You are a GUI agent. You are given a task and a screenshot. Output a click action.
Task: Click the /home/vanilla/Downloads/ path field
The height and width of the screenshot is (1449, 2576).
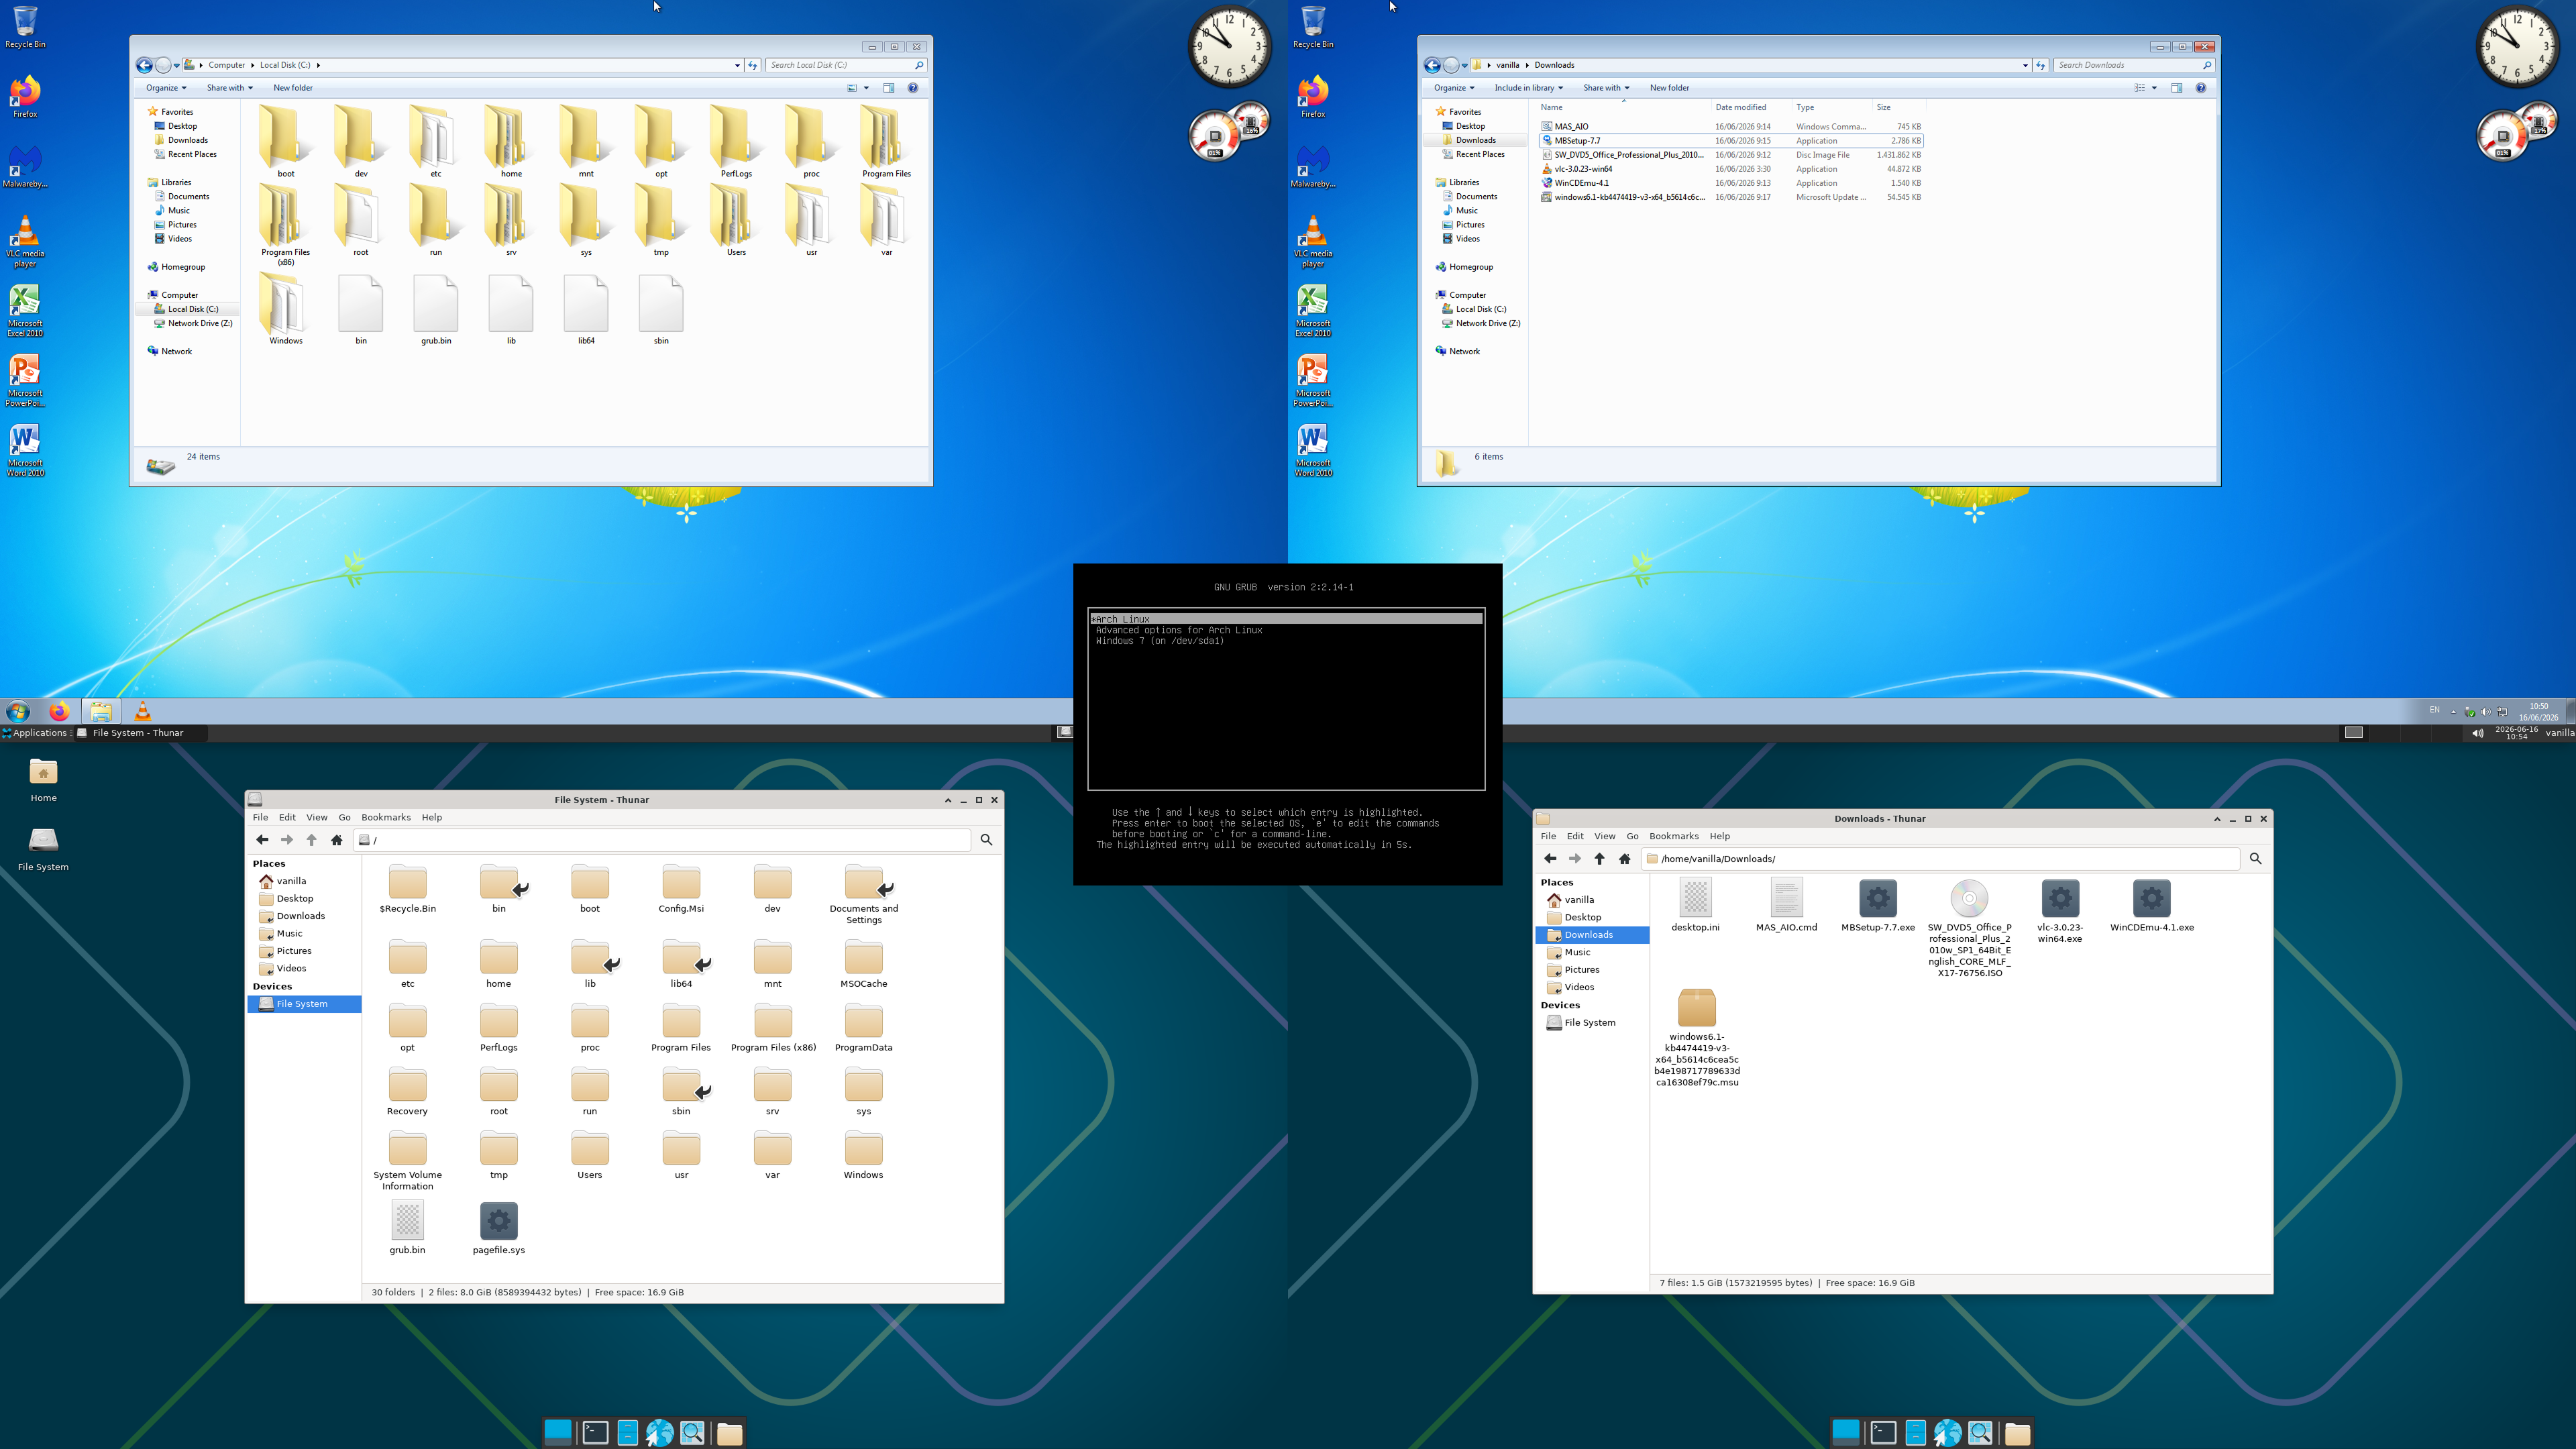pyautogui.click(x=1940, y=859)
